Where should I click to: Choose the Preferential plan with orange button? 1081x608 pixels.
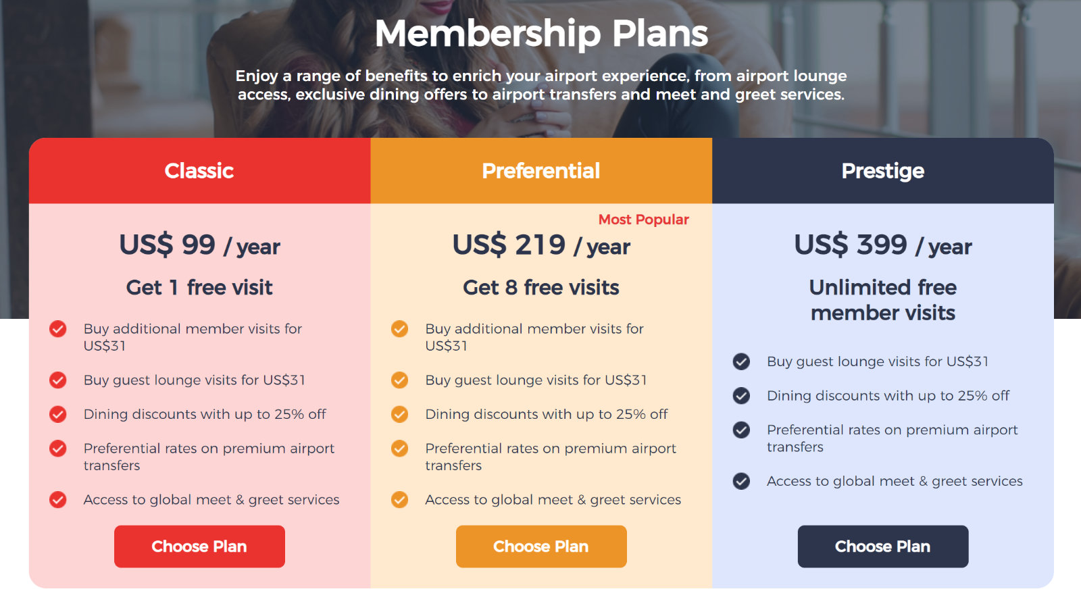541,547
